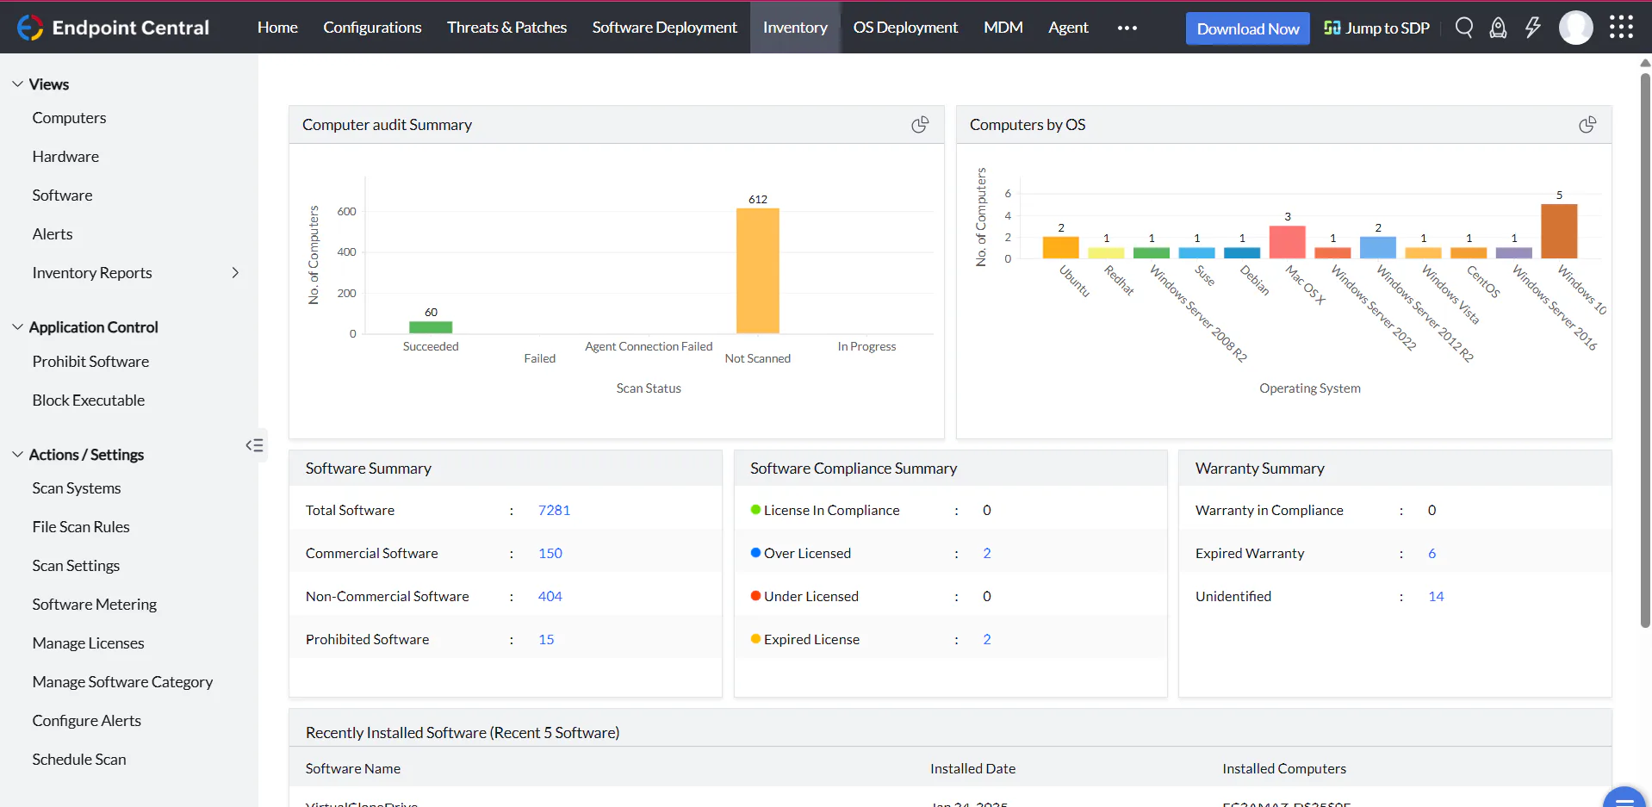Click the lightning bolt quick actions icon

[x=1533, y=28]
